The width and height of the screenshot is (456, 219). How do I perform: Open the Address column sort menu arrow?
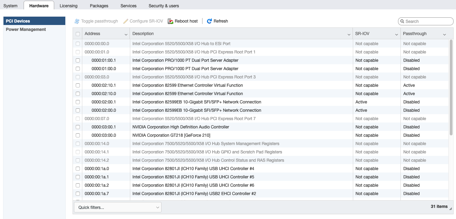pyautogui.click(x=126, y=34)
